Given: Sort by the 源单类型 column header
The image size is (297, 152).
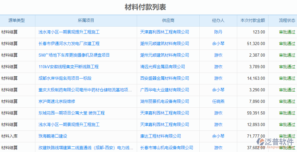Looking at the screenshot, I should [17, 20].
